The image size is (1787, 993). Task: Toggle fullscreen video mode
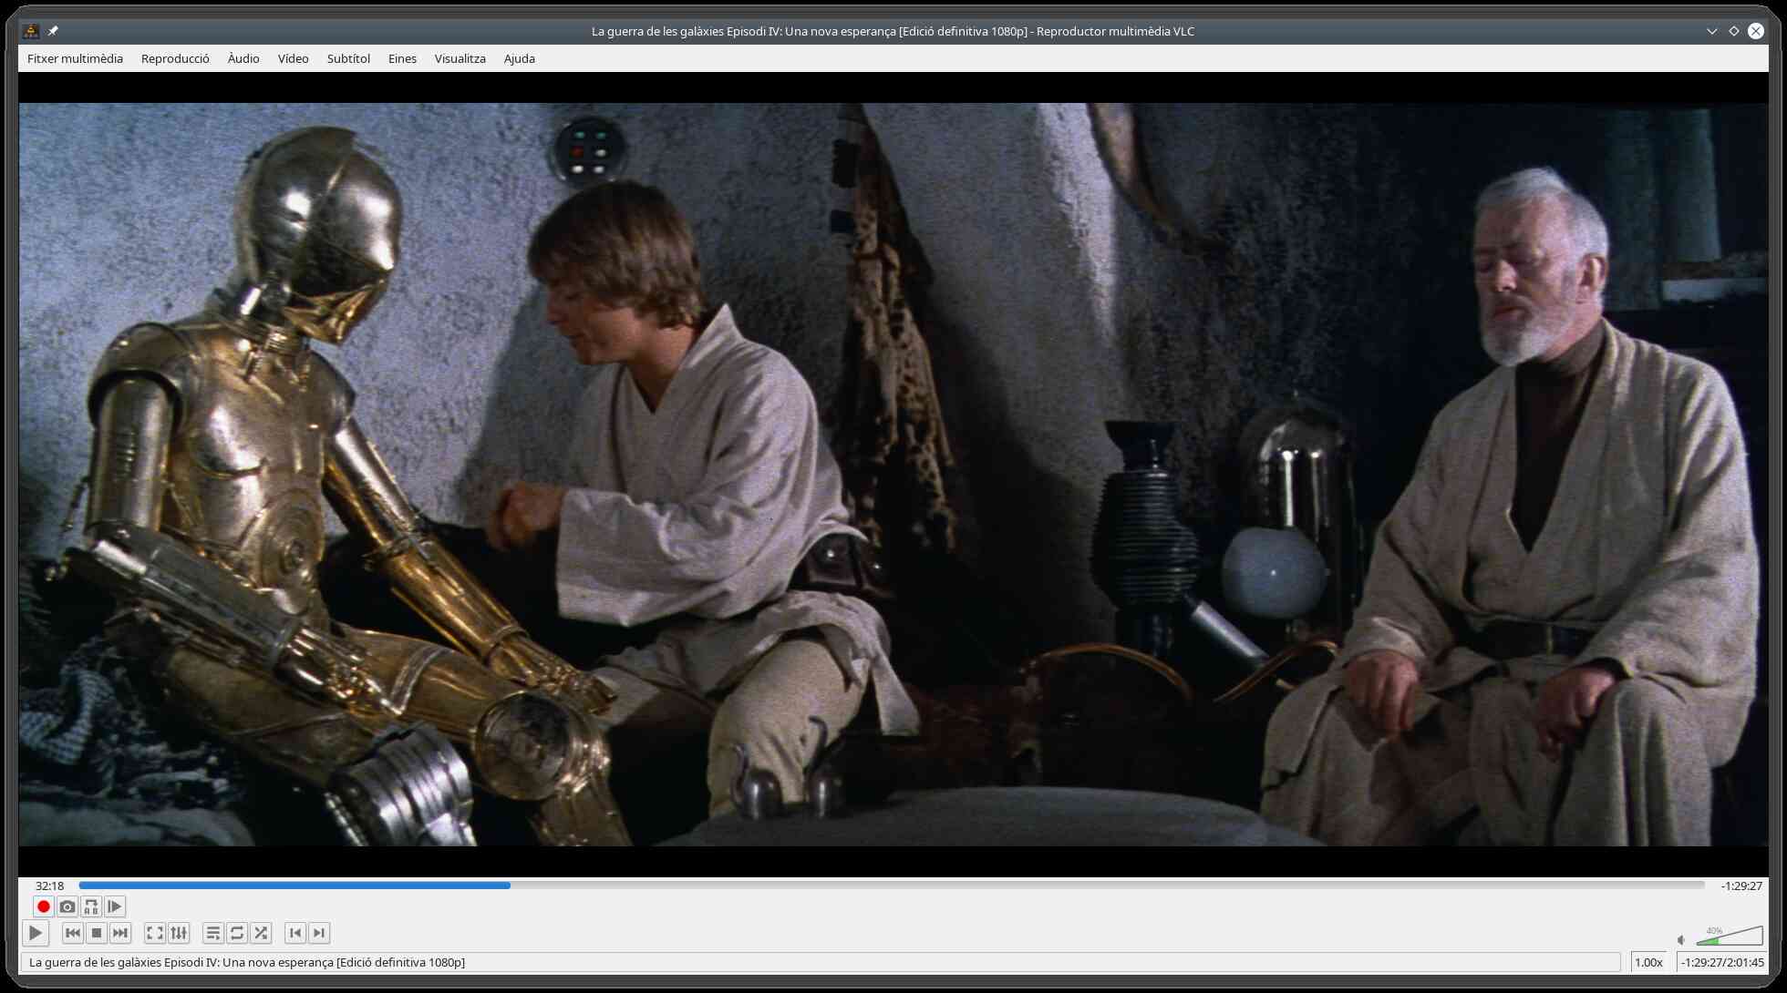click(155, 933)
